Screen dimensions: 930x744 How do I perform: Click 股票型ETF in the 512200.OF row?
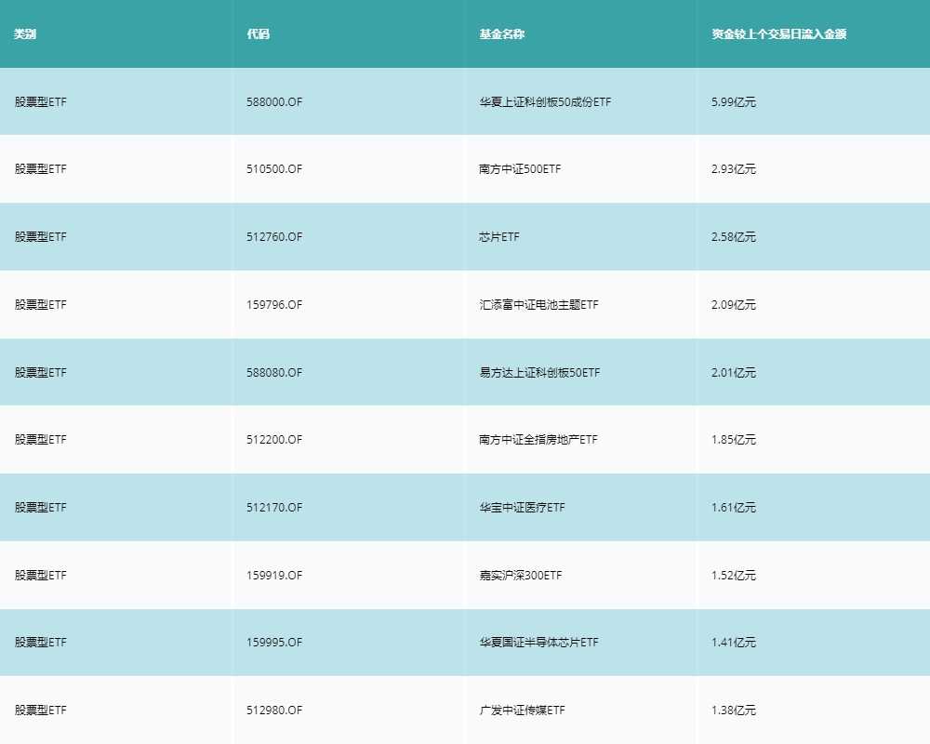(x=40, y=440)
